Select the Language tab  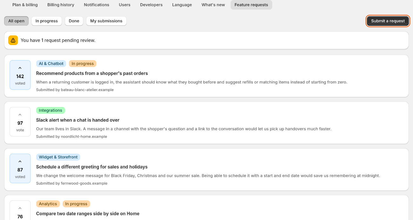[x=182, y=5]
